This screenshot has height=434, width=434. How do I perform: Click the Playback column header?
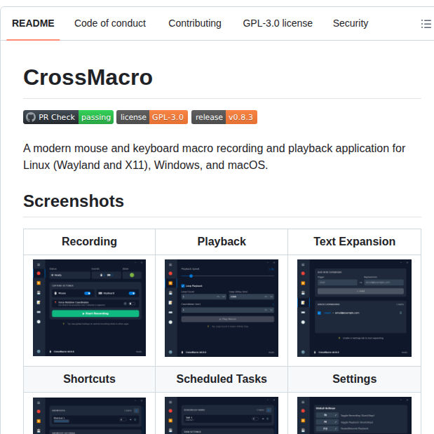coord(222,242)
